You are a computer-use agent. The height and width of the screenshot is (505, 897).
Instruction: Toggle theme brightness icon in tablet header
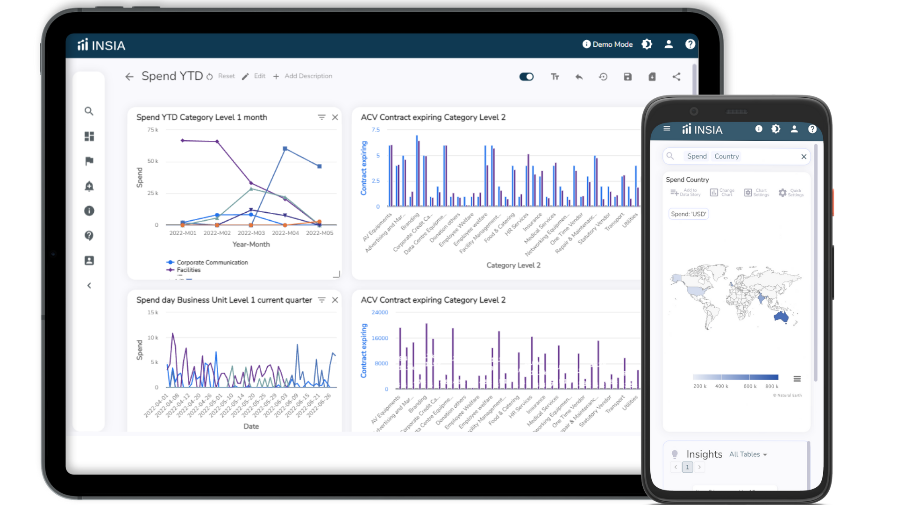coord(647,44)
